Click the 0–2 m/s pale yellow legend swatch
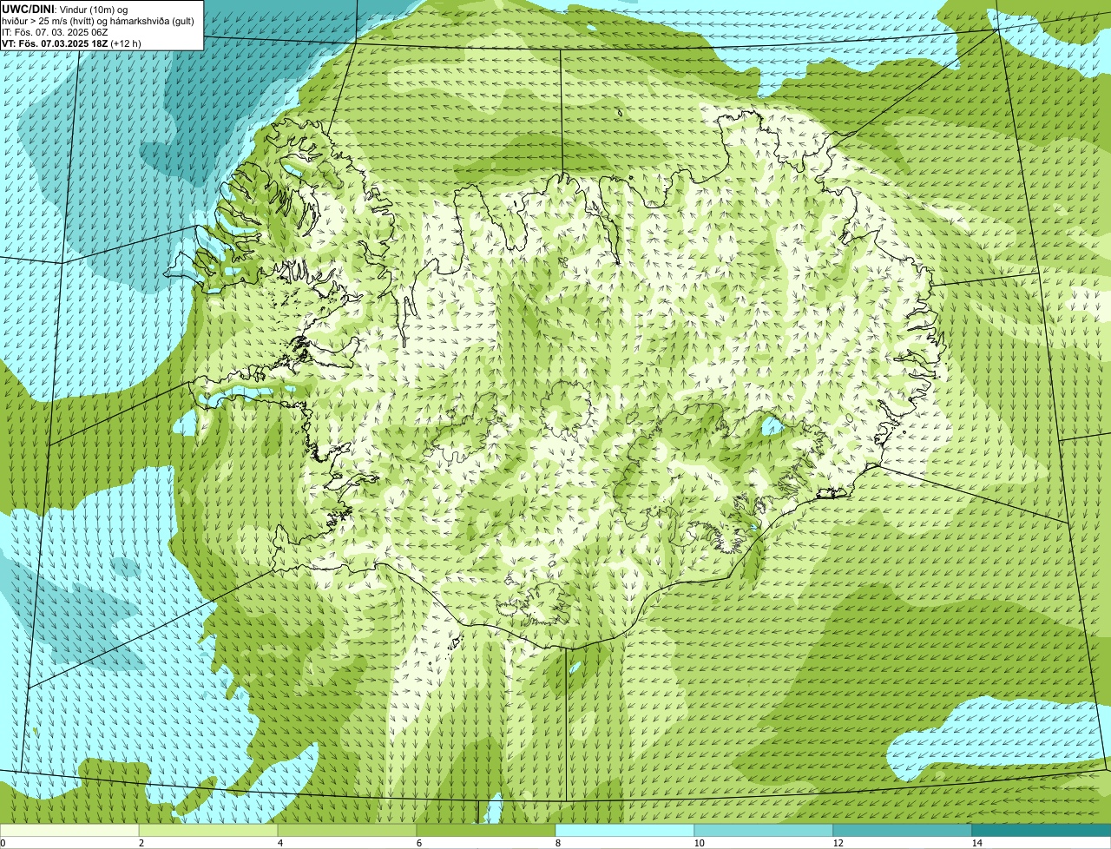Image resolution: width=1111 pixels, height=849 pixels. [x=69, y=830]
